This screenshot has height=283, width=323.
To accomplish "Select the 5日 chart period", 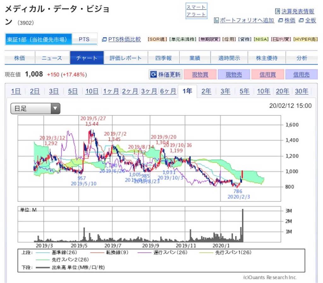I will coord(73,91).
